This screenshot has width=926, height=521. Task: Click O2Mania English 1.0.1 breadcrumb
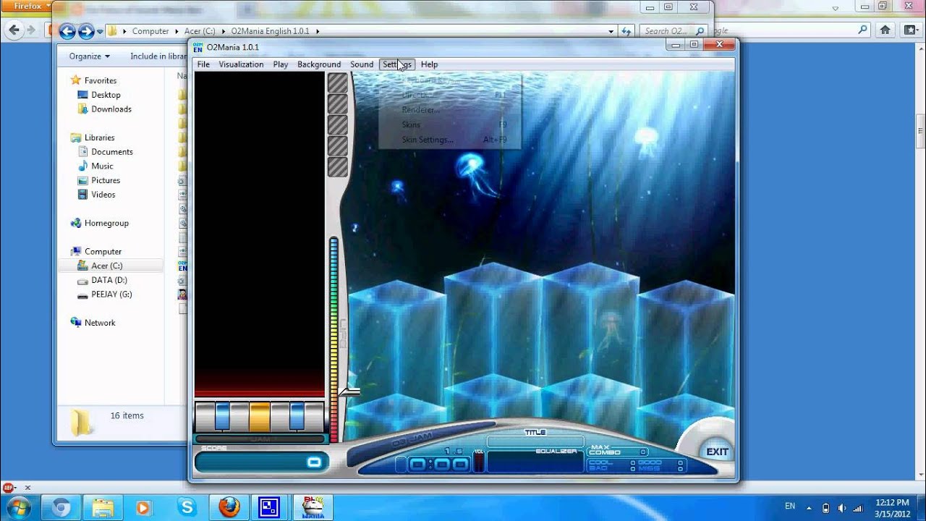[x=270, y=31]
